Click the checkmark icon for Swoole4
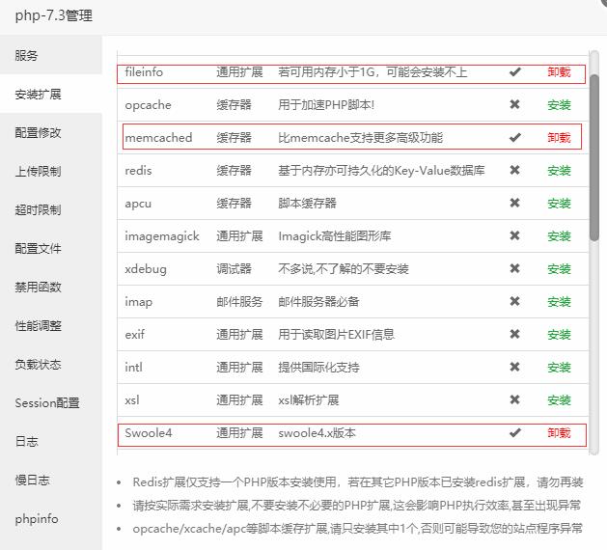 click(515, 433)
